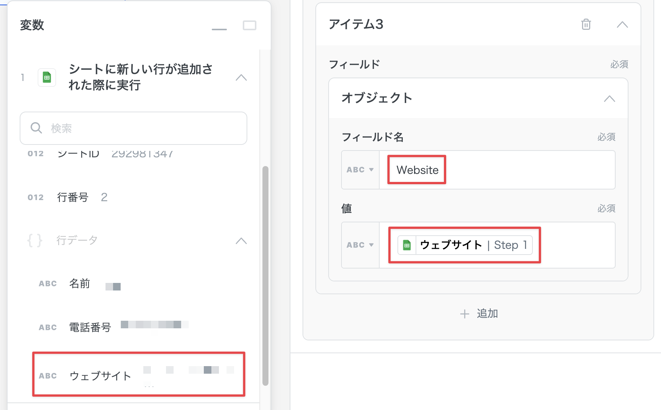Click the Sheets icon in the ウェブサイト value chip
The image size is (661, 410).
point(407,245)
